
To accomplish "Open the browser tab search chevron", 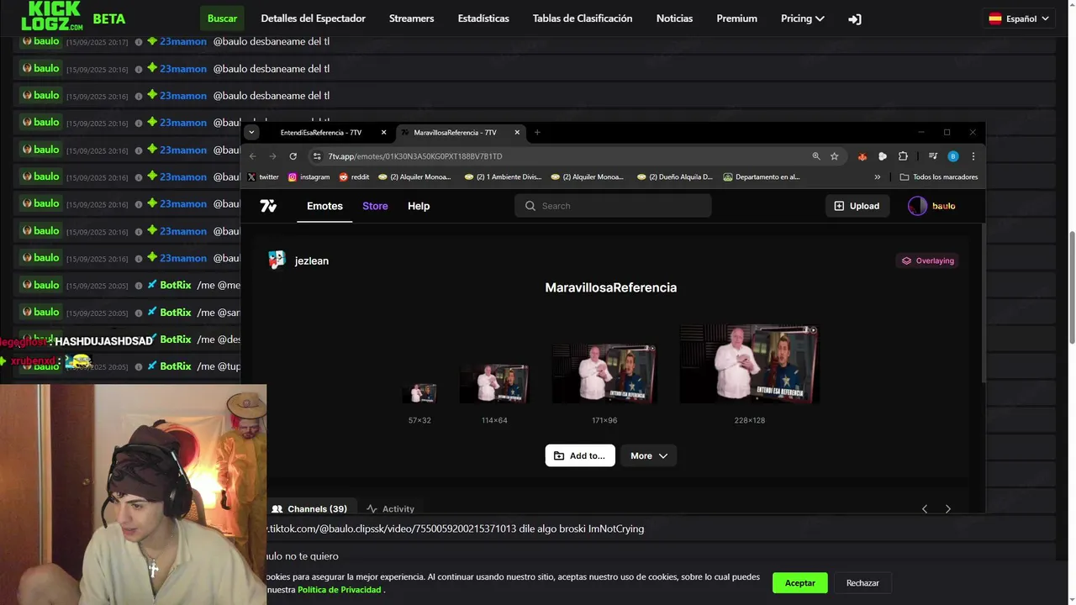I will tap(251, 132).
